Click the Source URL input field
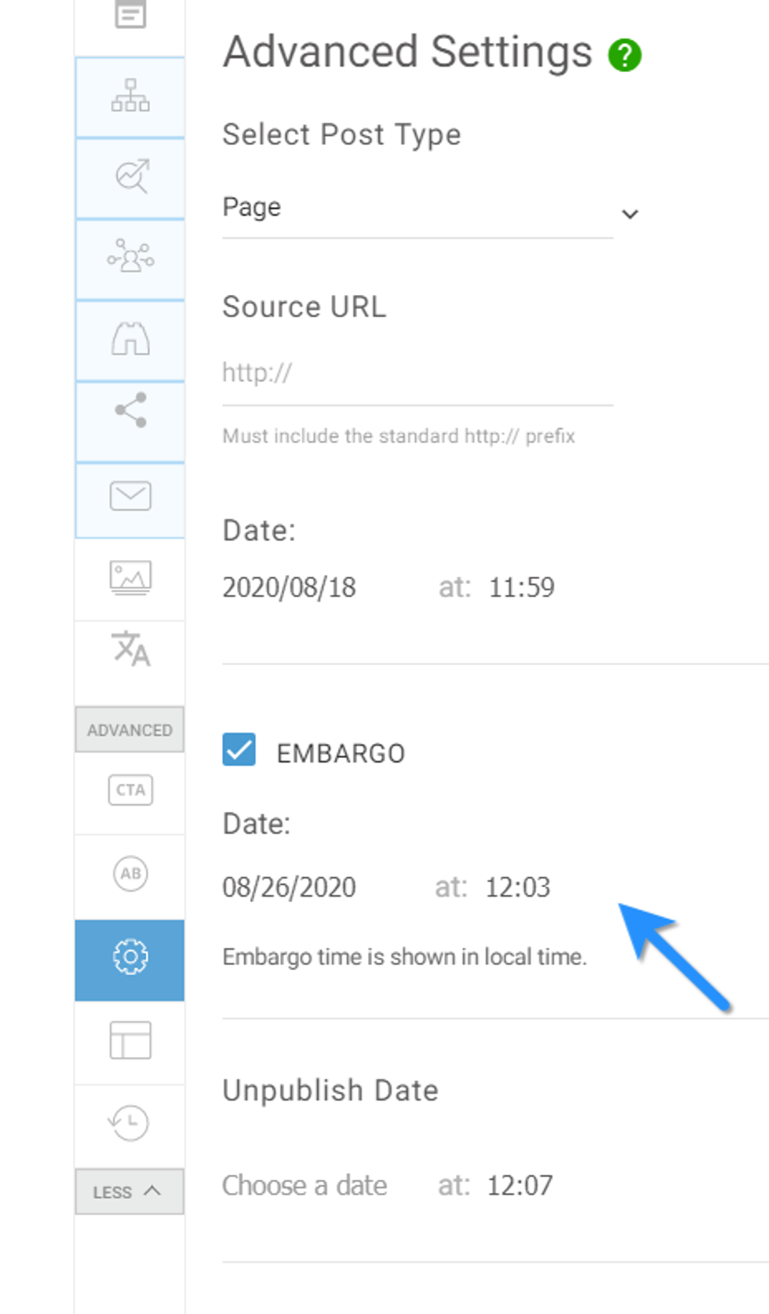This screenshot has height=1314, width=769. click(x=417, y=373)
